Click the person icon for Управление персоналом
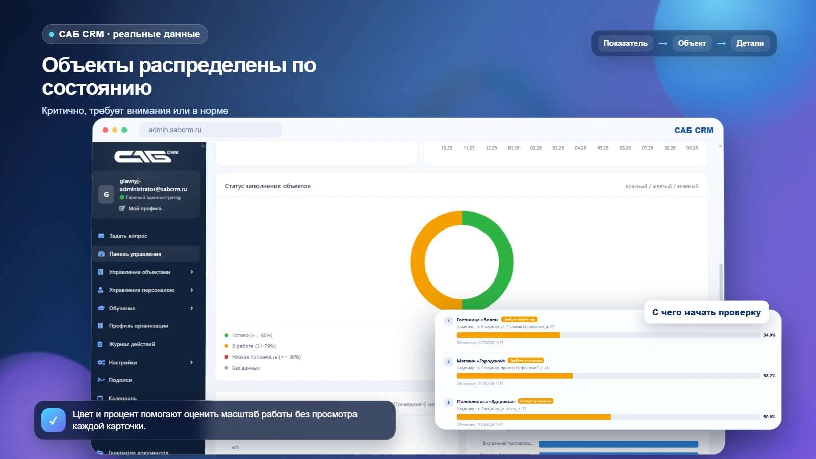 100,290
